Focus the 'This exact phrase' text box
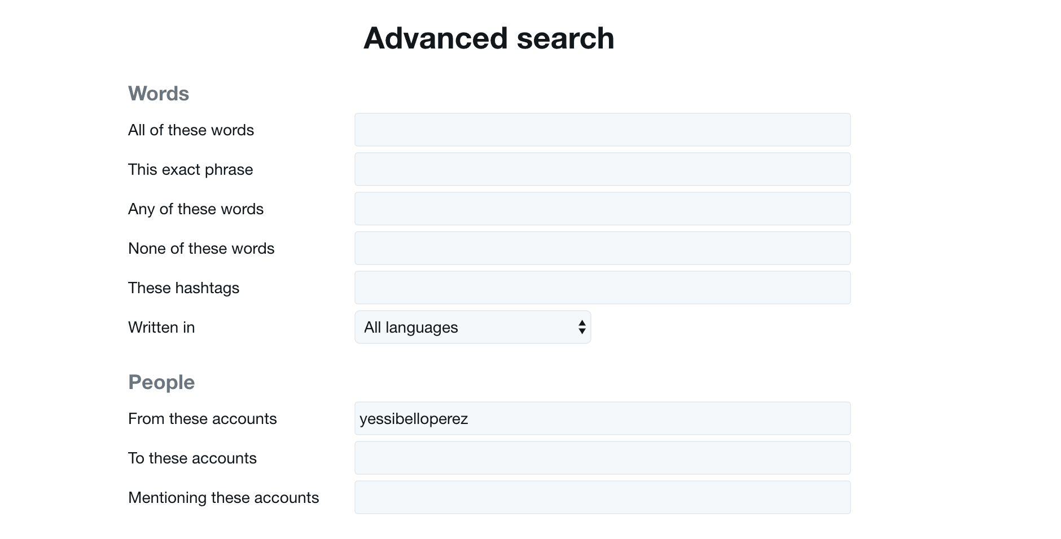Screen dimensions: 1061x539 (x=602, y=169)
